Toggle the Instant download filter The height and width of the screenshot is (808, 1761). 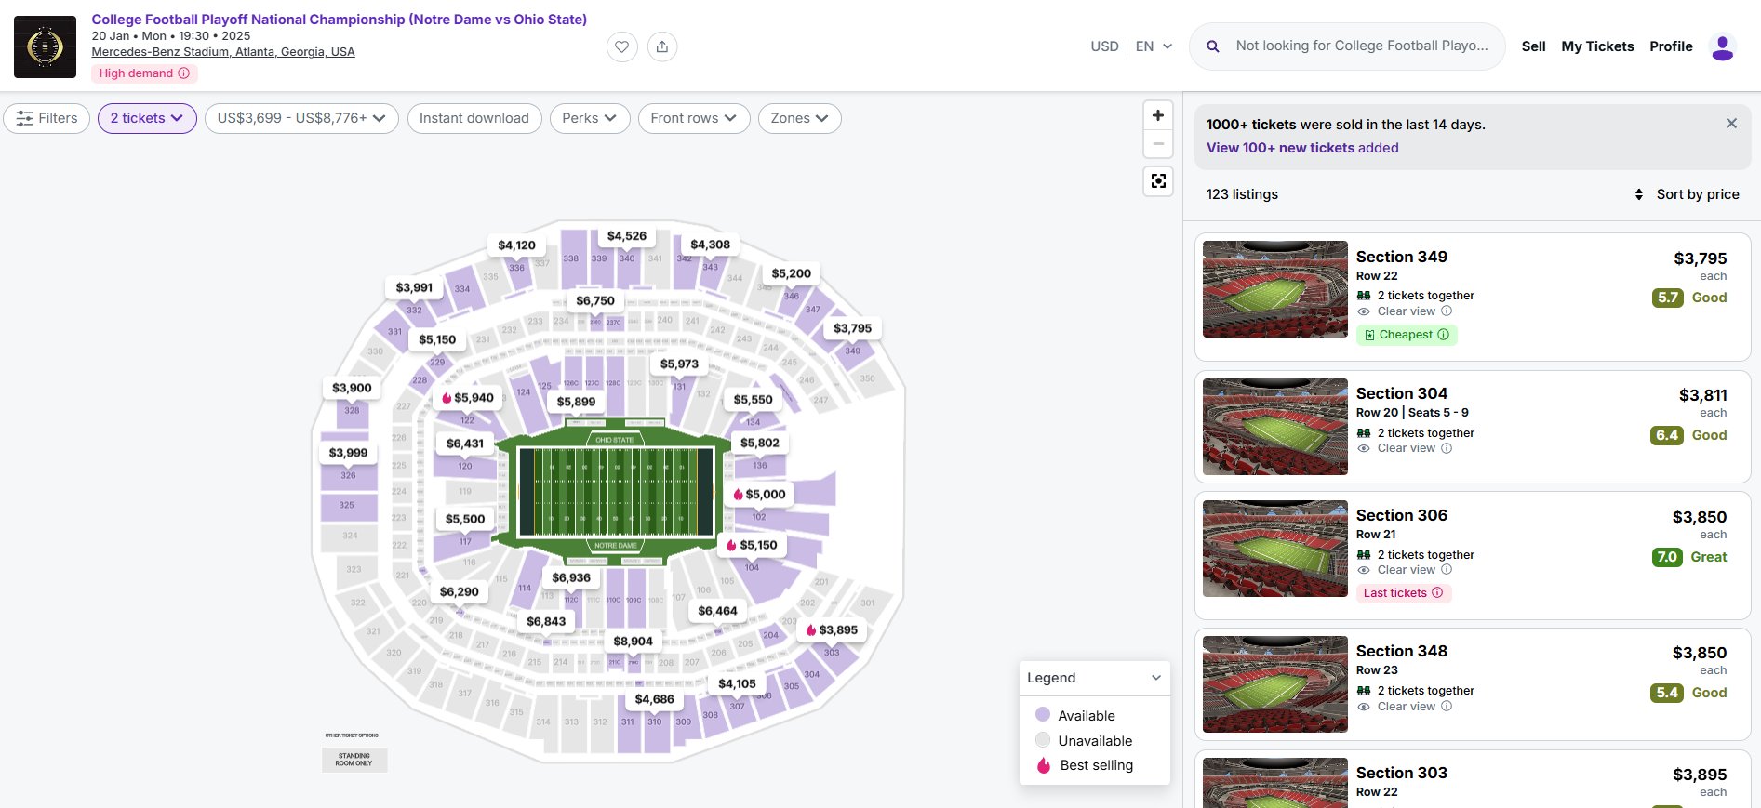coord(474,118)
